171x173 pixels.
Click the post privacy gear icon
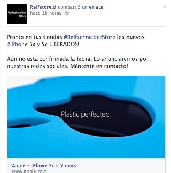coord(67,13)
